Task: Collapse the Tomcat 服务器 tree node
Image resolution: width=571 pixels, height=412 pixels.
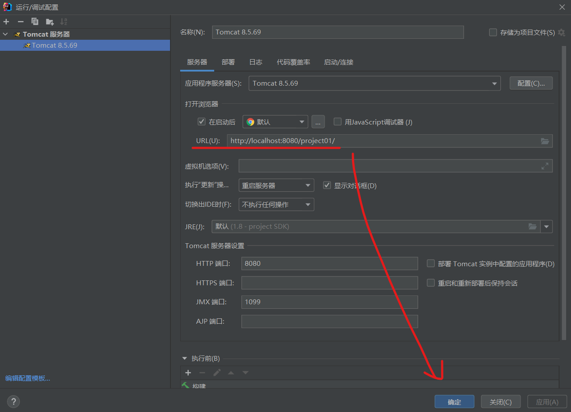Action: pyautogui.click(x=5, y=34)
